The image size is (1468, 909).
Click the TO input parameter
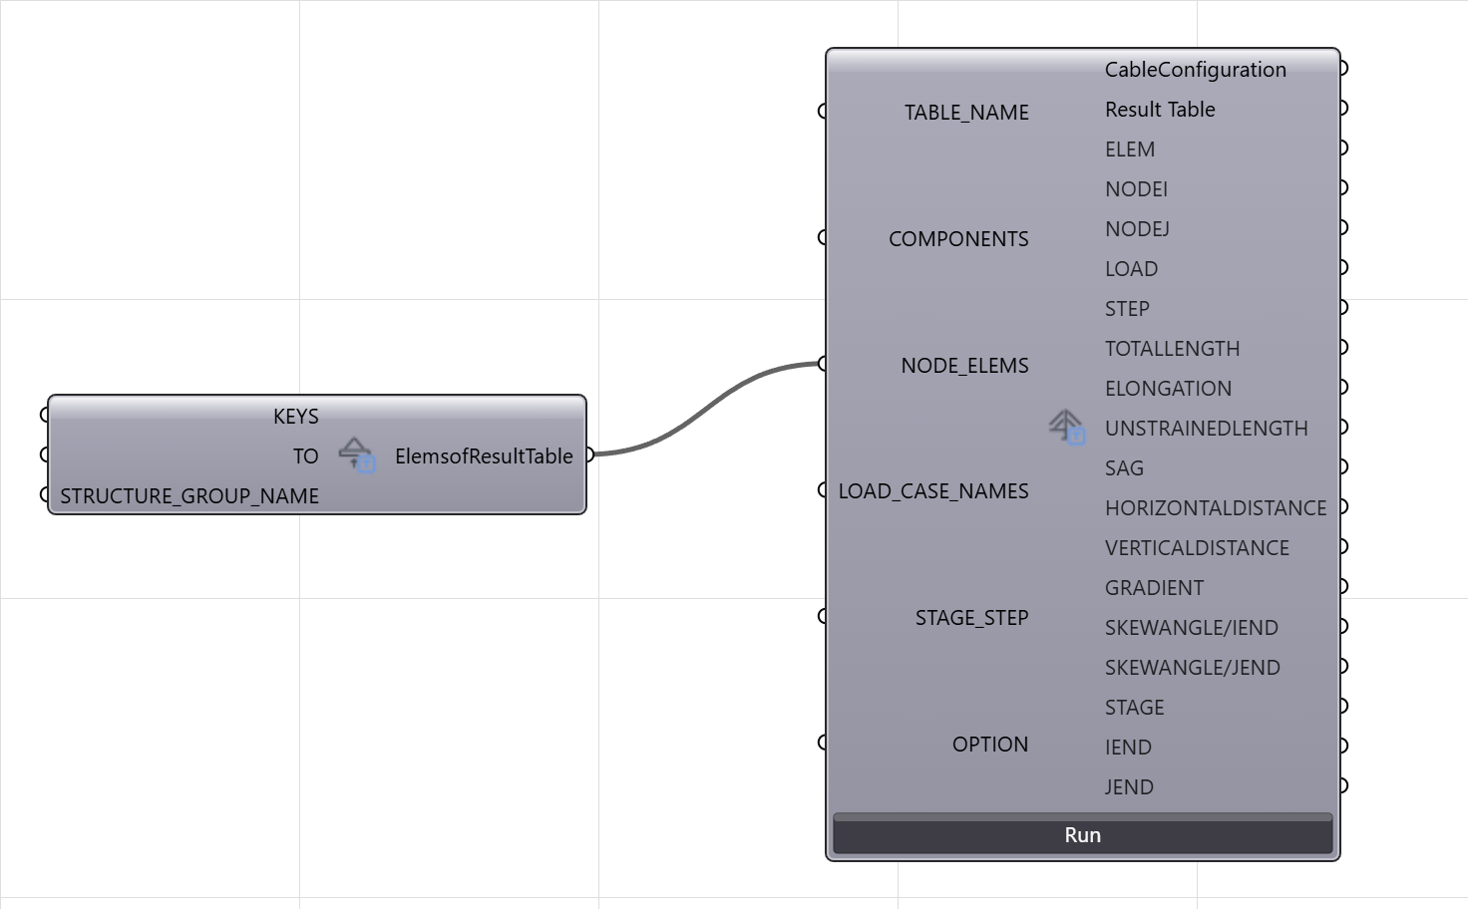pos(305,456)
